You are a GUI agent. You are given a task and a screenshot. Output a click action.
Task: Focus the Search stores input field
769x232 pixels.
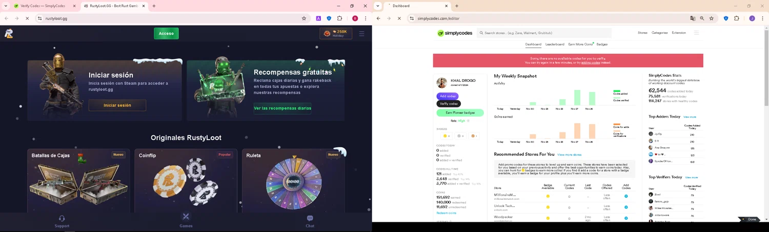(544, 33)
